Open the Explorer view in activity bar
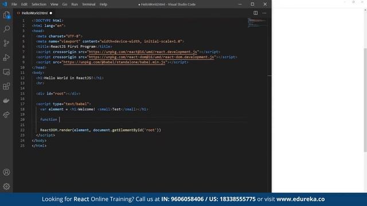 click(6, 15)
